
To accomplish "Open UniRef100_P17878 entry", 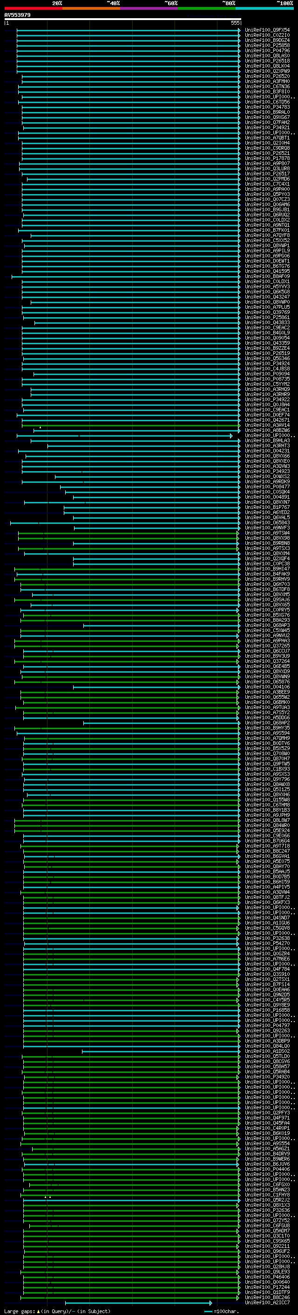I will click(x=267, y=158).
